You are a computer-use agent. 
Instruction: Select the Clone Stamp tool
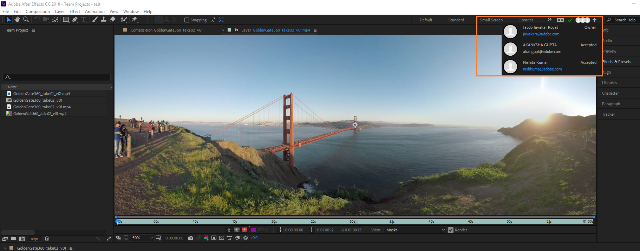104,20
